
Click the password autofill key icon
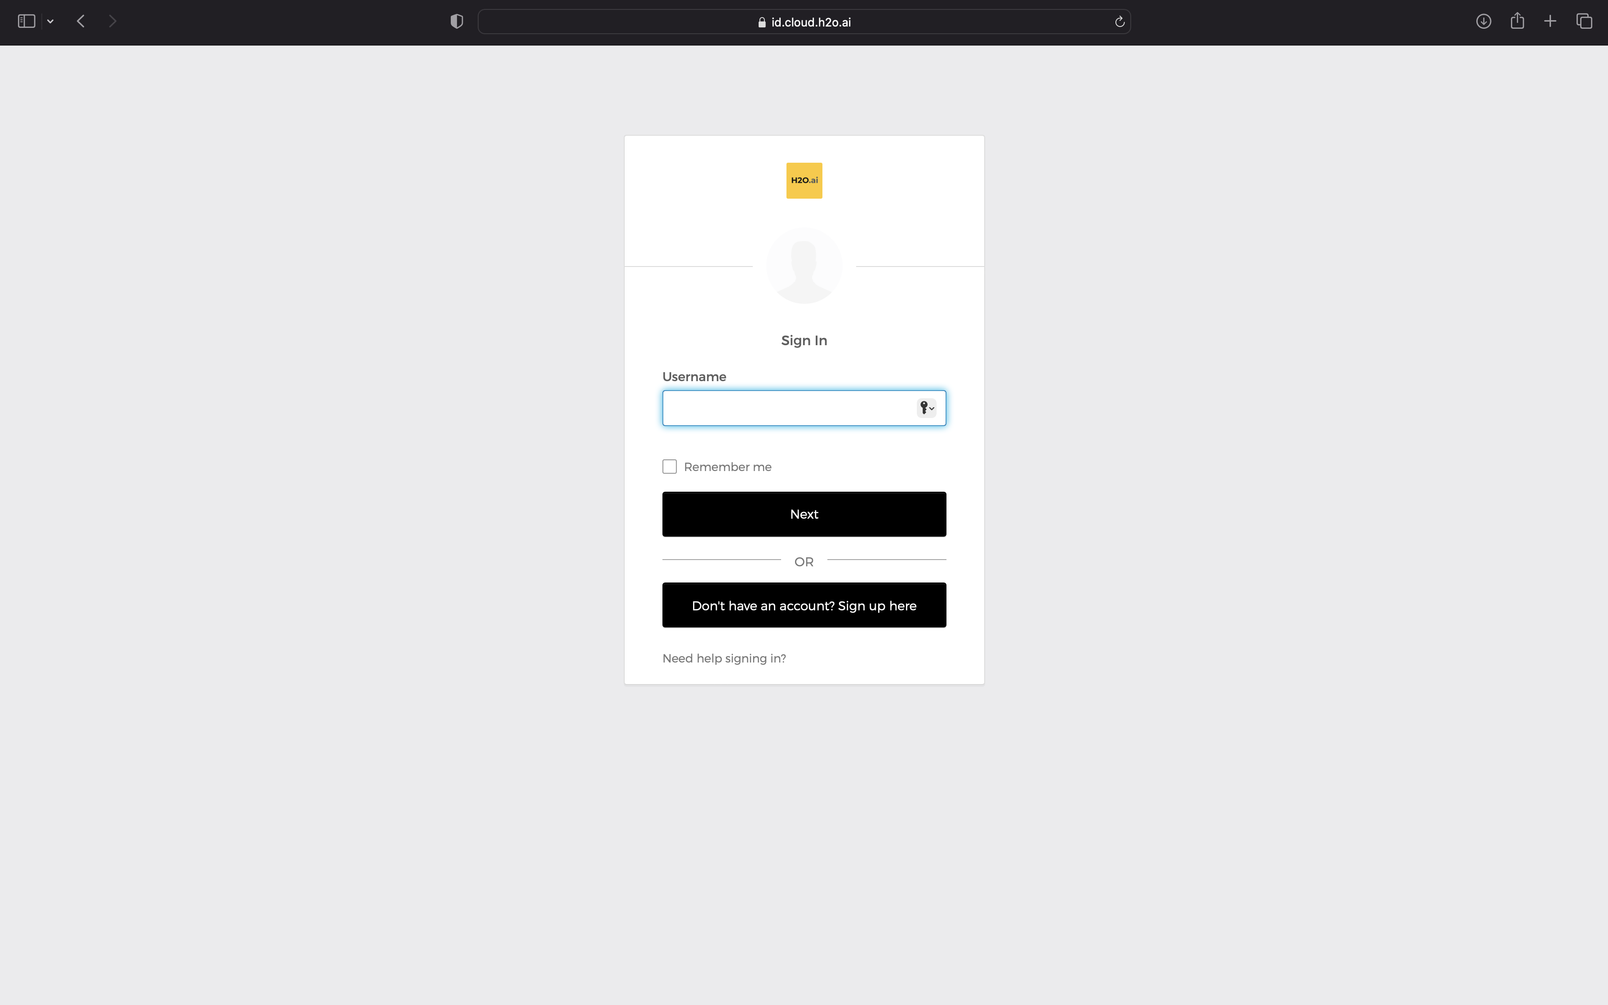(926, 408)
